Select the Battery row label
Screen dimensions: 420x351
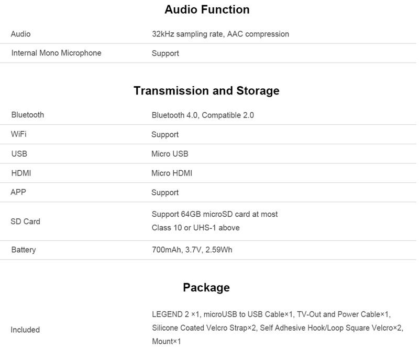(24, 250)
